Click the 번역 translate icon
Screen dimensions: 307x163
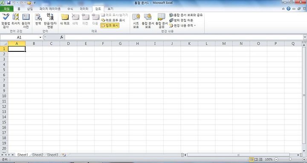tap(38, 20)
